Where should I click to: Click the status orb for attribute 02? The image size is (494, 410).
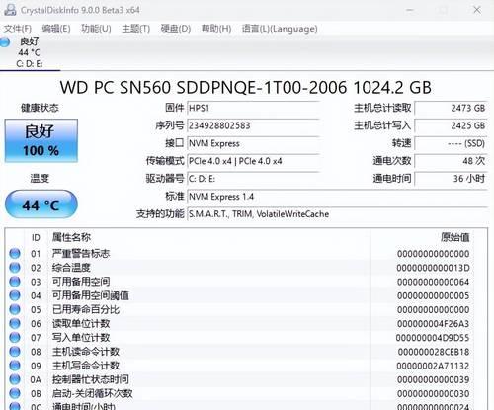(15, 268)
